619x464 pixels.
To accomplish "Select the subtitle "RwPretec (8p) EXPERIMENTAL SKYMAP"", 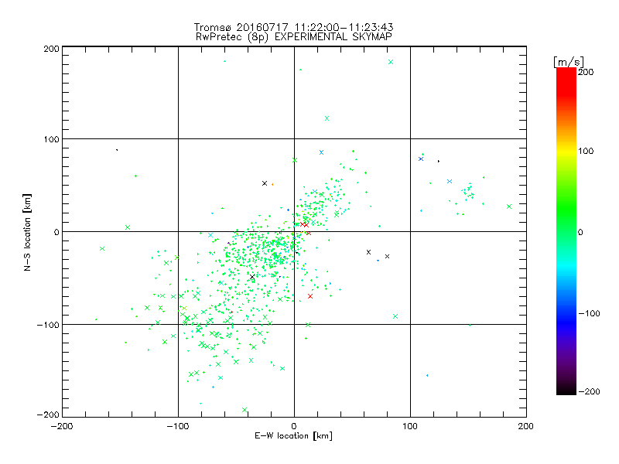I will click(293, 36).
